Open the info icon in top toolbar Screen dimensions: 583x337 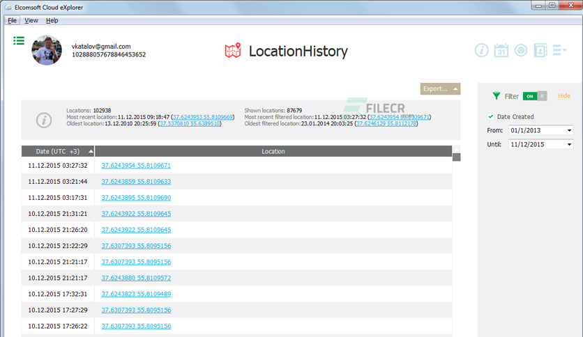pyautogui.click(x=481, y=50)
